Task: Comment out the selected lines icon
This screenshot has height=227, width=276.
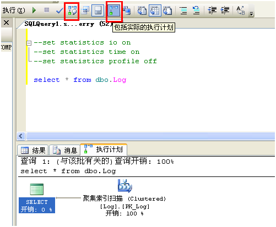Action: click(183, 10)
